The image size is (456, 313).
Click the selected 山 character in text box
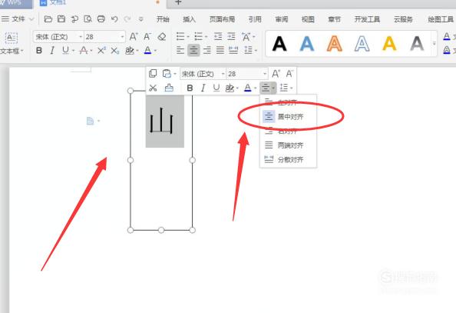point(162,121)
